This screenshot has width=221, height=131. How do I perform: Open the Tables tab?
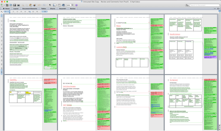point(44,9)
